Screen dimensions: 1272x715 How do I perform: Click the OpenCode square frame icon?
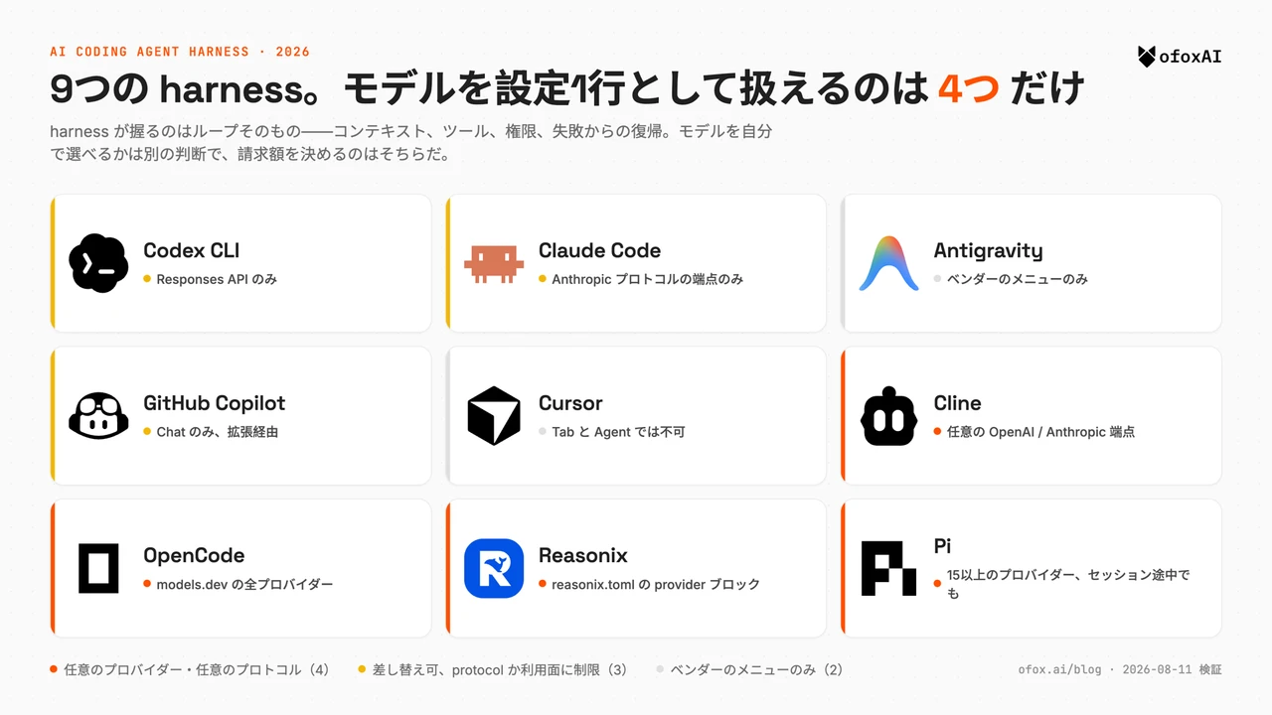click(98, 568)
